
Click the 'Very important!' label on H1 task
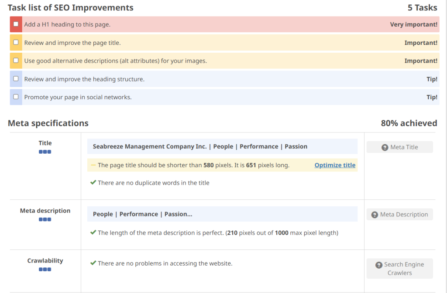click(x=413, y=24)
